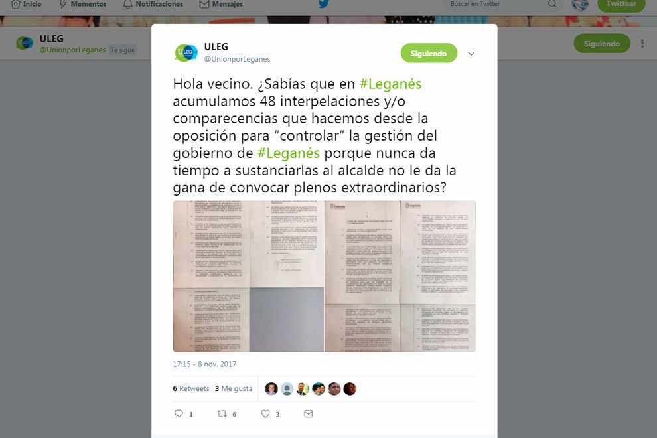This screenshot has height=438, width=657.
Task: Go to the Inicio tab
Action: (x=26, y=4)
